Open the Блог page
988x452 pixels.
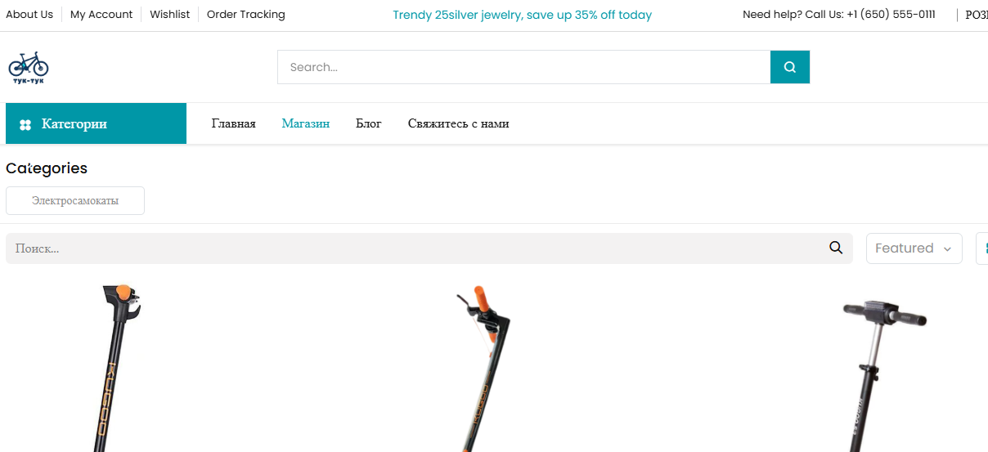click(x=369, y=123)
